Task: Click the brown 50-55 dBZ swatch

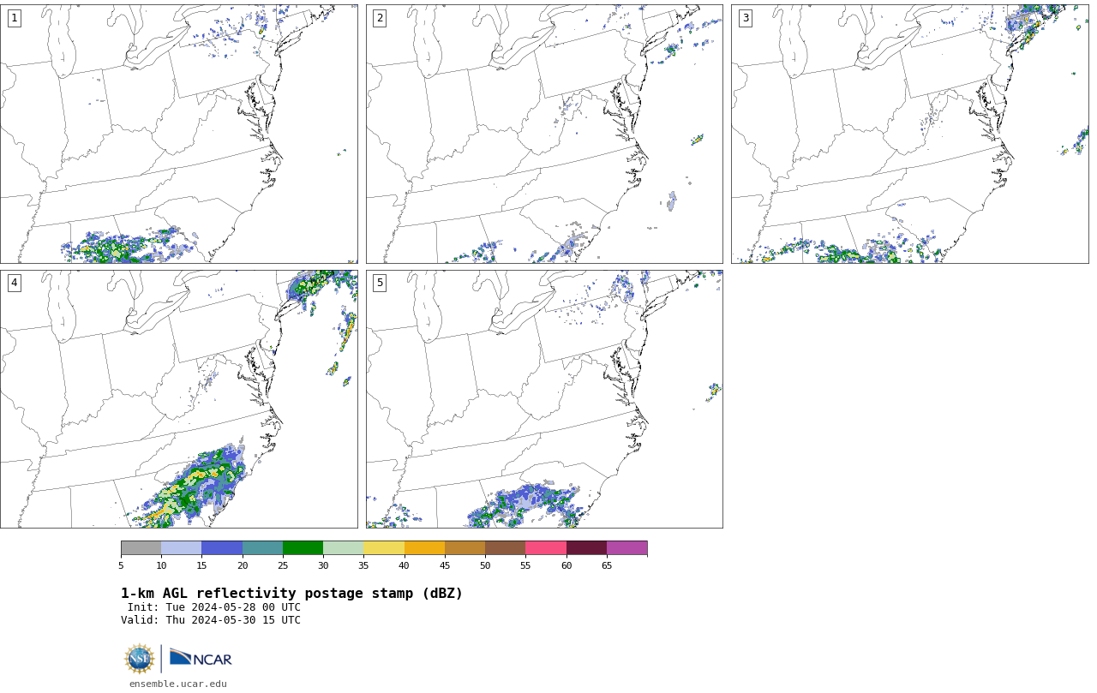Action: coord(506,547)
